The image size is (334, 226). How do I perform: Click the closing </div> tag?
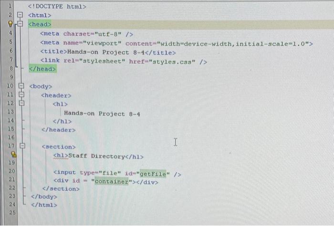pos(147,182)
